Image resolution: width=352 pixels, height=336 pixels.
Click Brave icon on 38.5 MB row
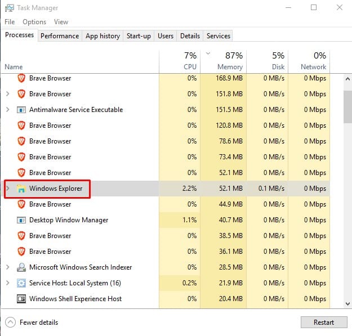(21, 236)
